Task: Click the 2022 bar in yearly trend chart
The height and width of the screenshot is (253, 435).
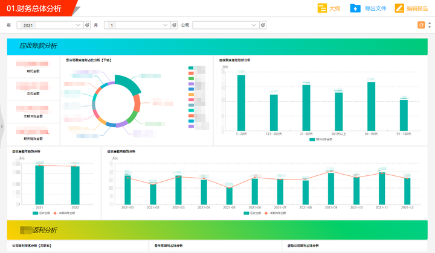Action: pos(75,186)
